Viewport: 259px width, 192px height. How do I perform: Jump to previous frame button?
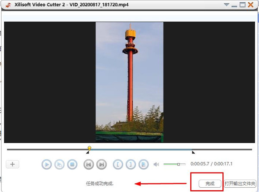(88, 164)
